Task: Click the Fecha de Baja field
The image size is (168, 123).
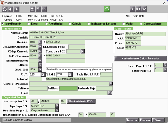Action: pyautogui.click(x=104, y=88)
